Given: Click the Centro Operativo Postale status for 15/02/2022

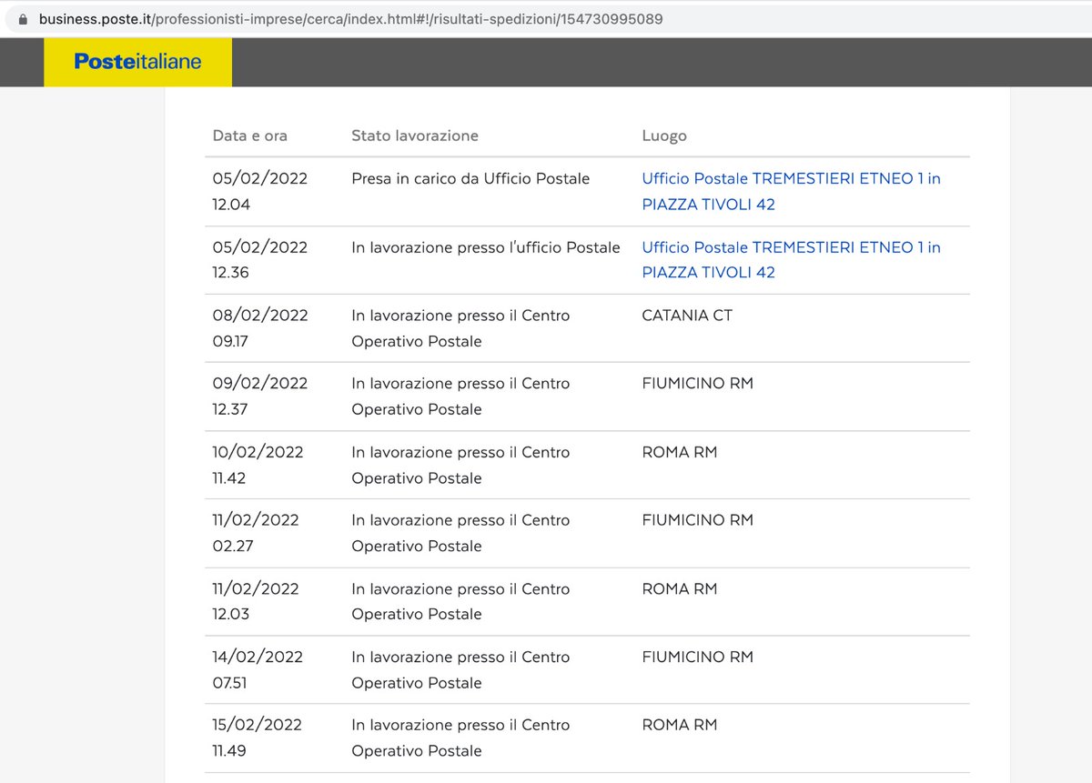Looking at the screenshot, I should (460, 738).
